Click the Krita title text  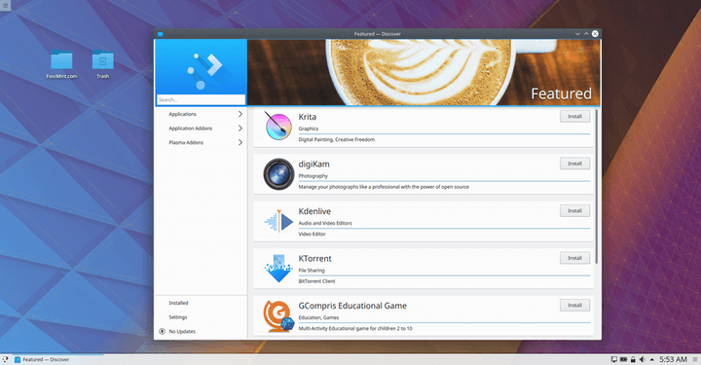coord(307,117)
